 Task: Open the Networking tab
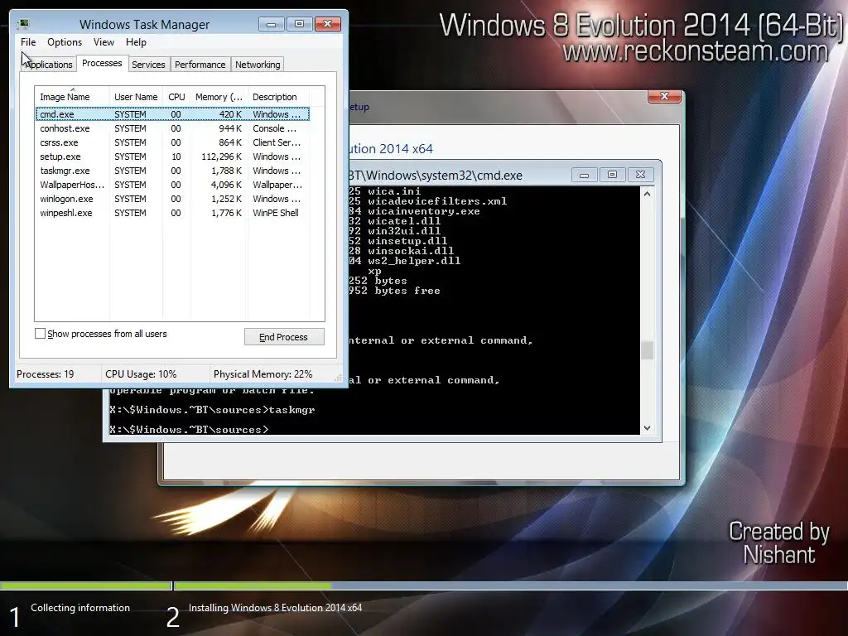[258, 65]
